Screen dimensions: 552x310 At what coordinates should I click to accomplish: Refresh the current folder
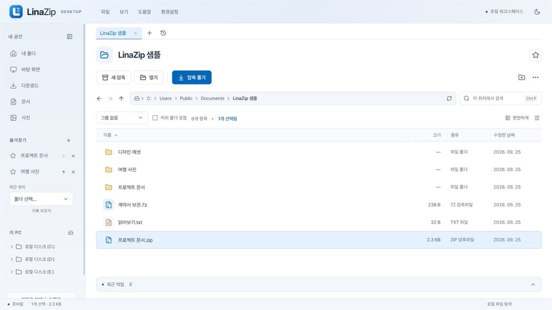[449, 98]
